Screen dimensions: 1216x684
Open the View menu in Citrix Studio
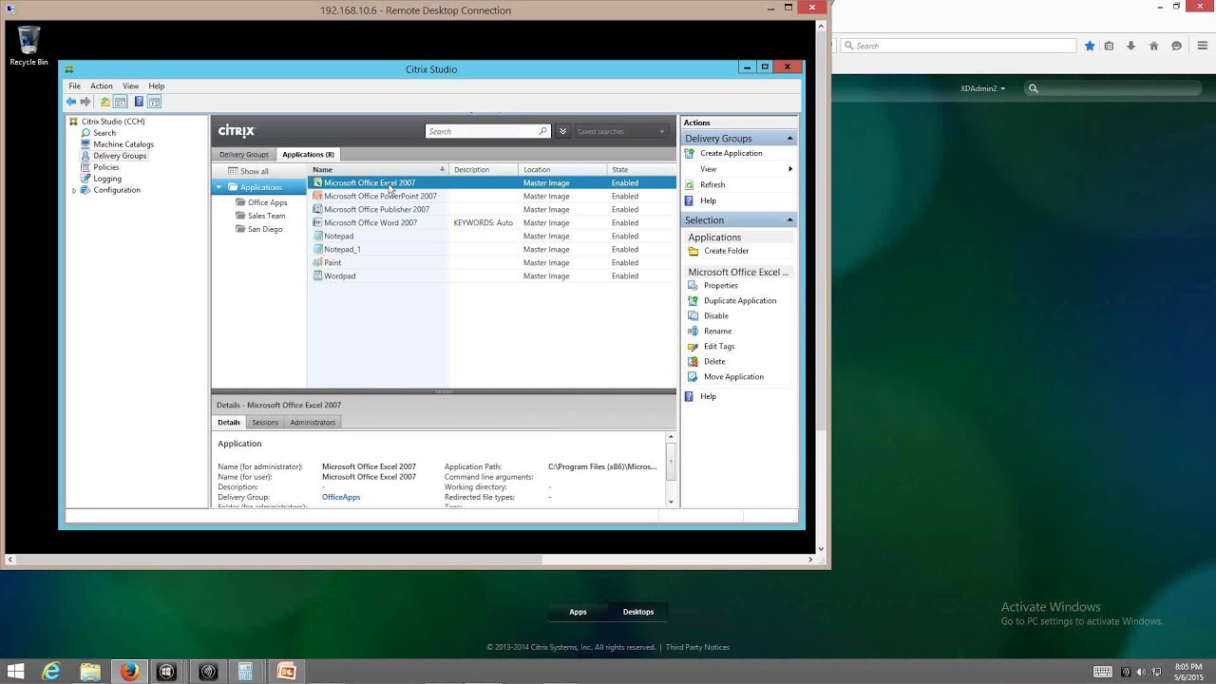point(130,86)
